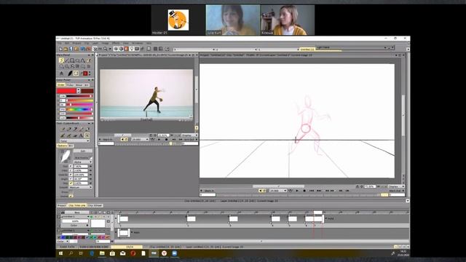
Task: Toggle the lowest yellow checkbox in brush options
Action: point(71,196)
